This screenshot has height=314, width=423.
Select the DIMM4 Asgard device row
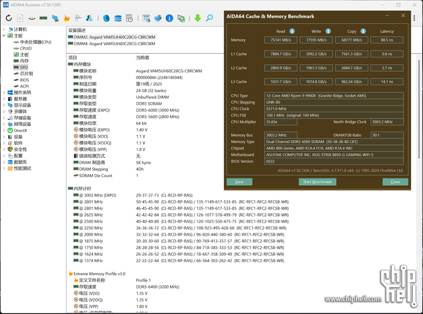[112, 44]
